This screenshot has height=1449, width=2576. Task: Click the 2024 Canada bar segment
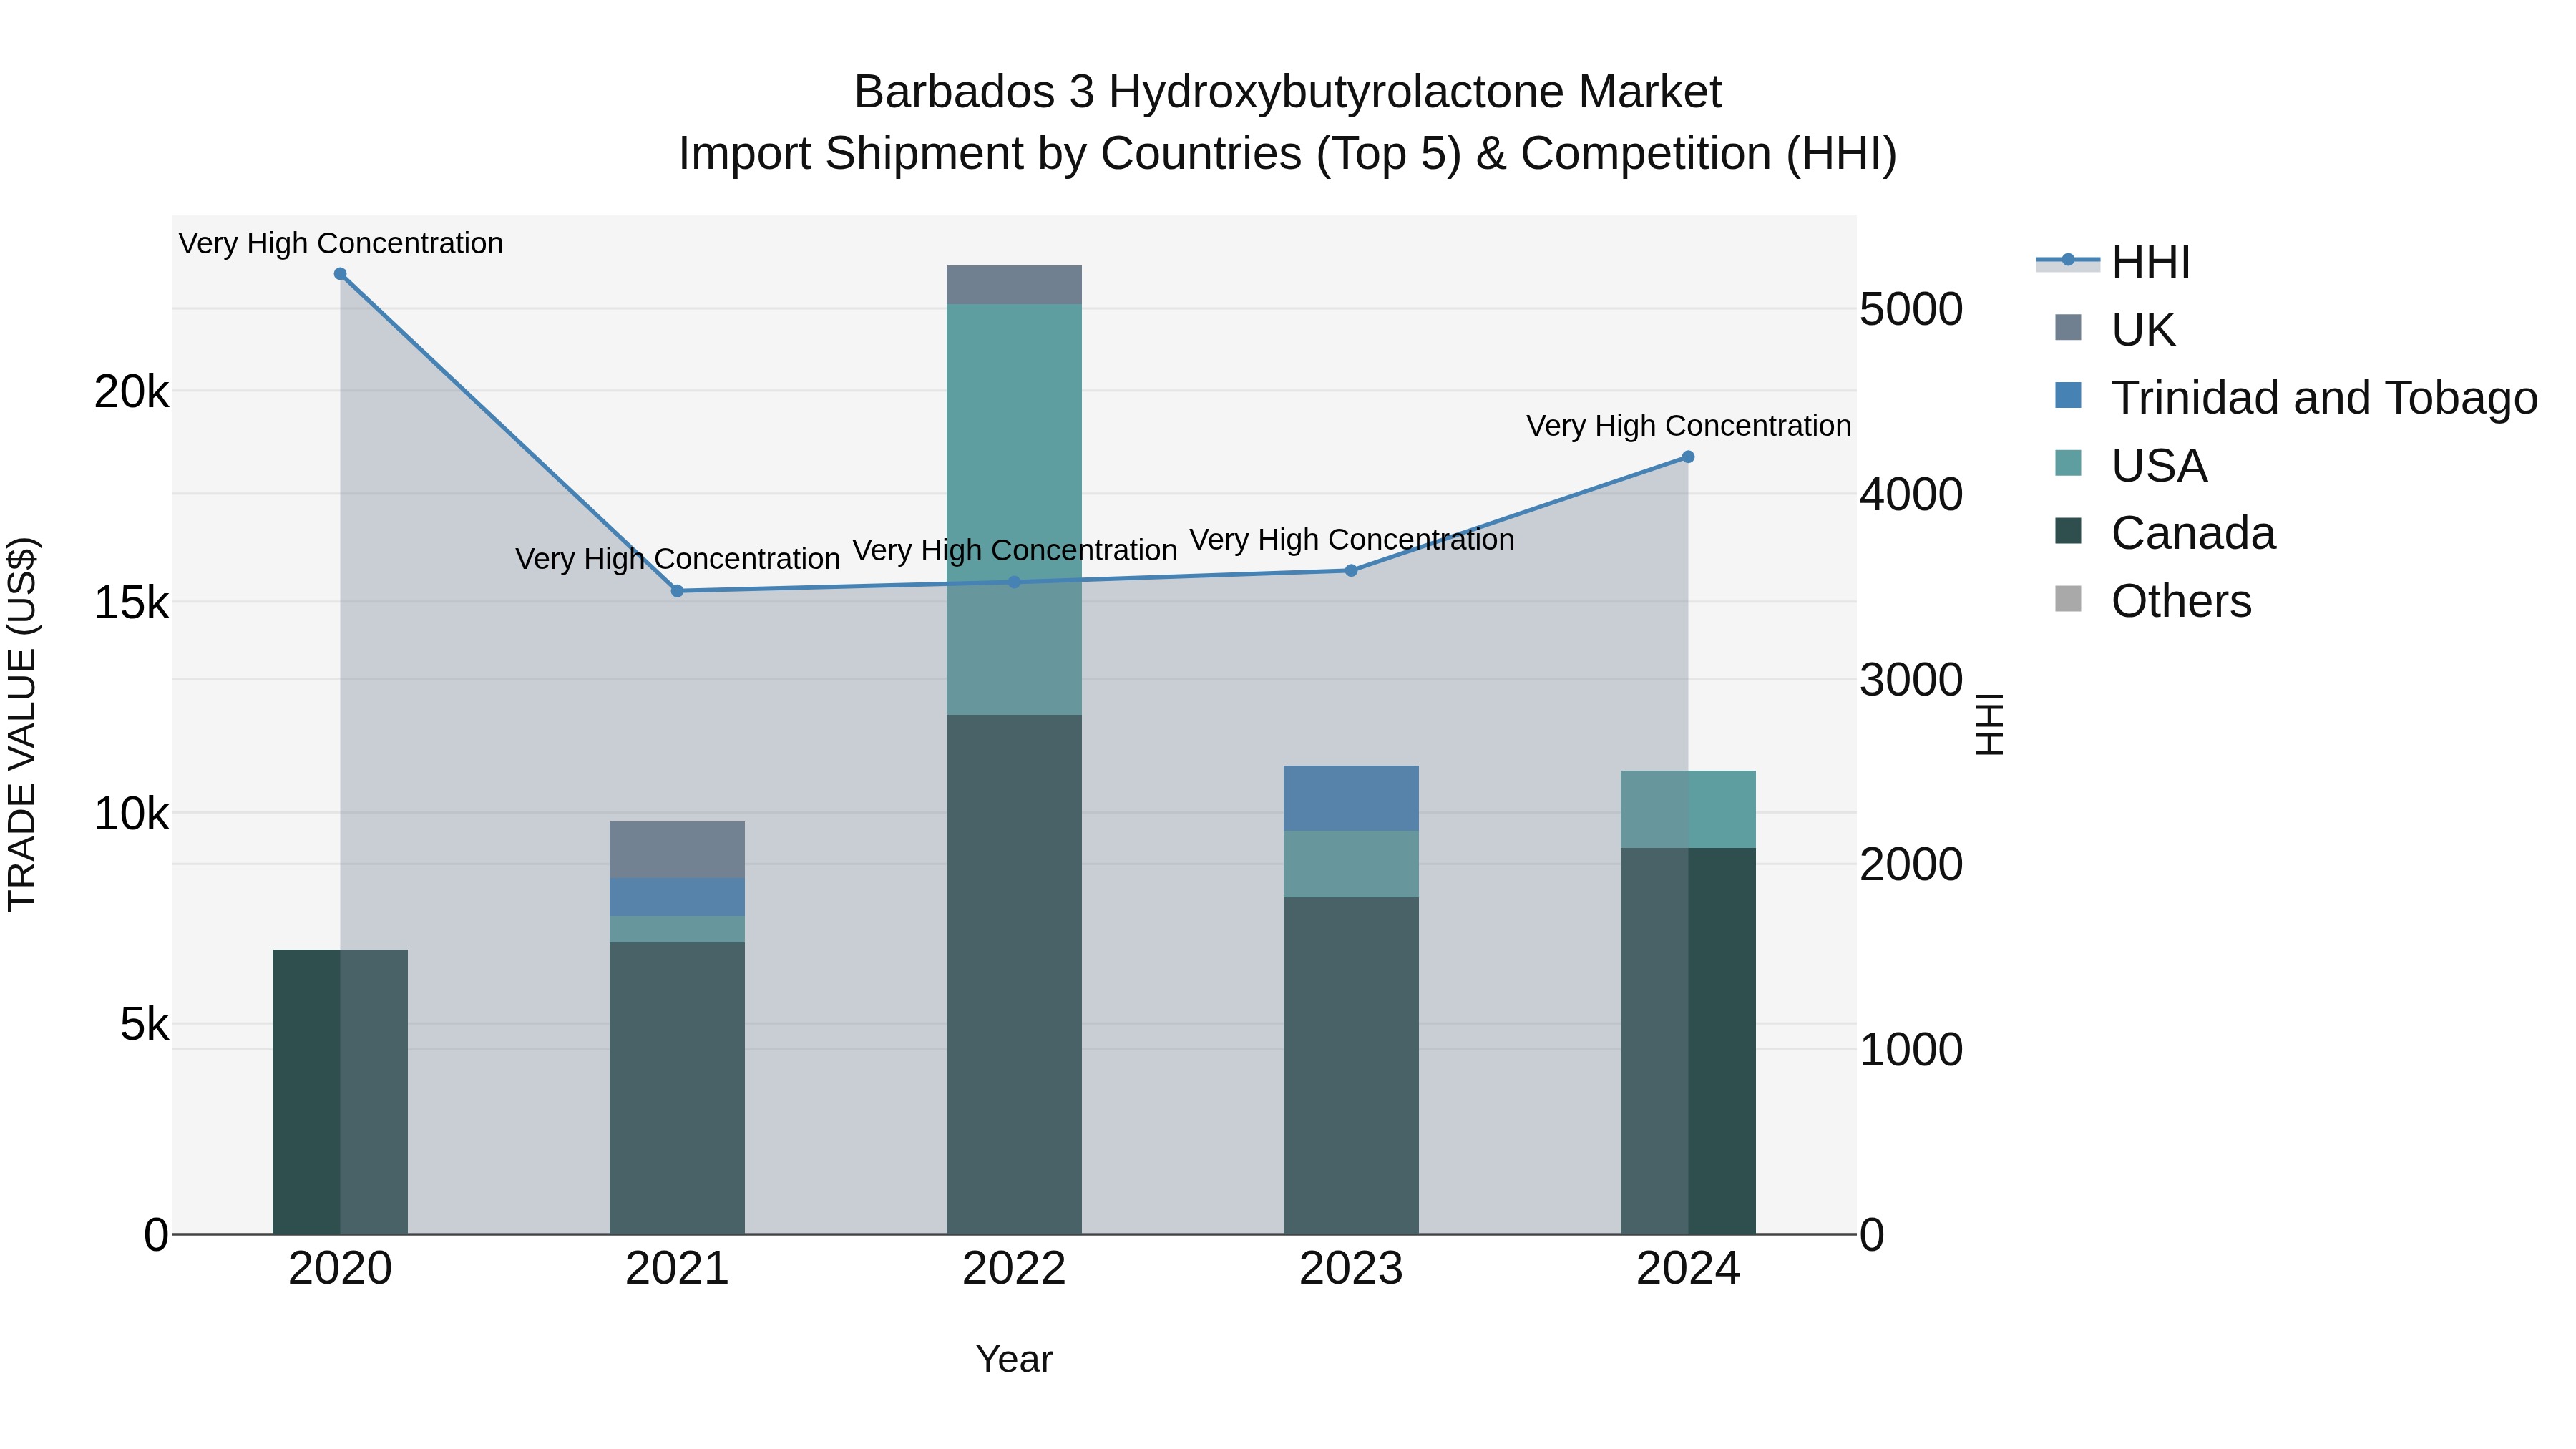click(x=1688, y=1042)
